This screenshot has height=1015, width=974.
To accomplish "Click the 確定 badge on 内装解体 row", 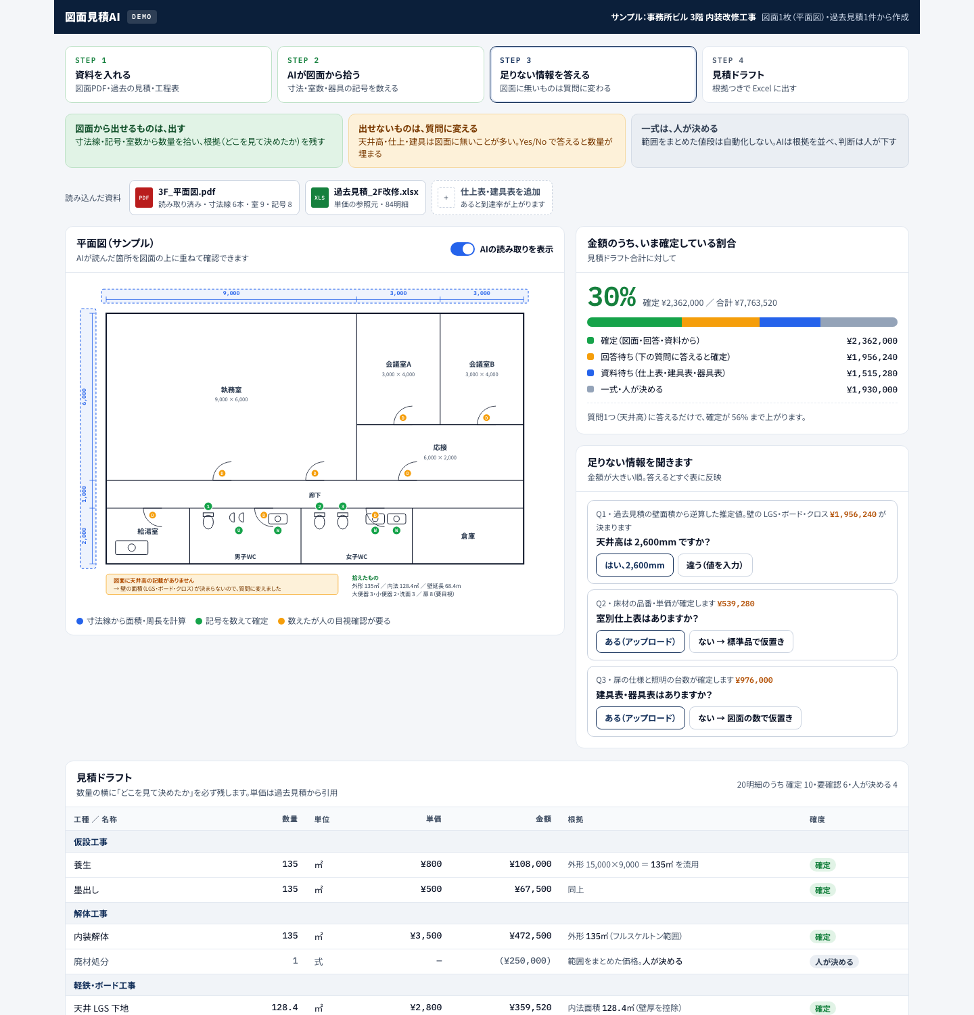I will (x=822, y=937).
